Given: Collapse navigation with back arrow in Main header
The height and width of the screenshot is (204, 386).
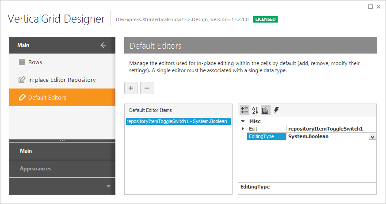Looking at the screenshot, I should click(x=103, y=45).
